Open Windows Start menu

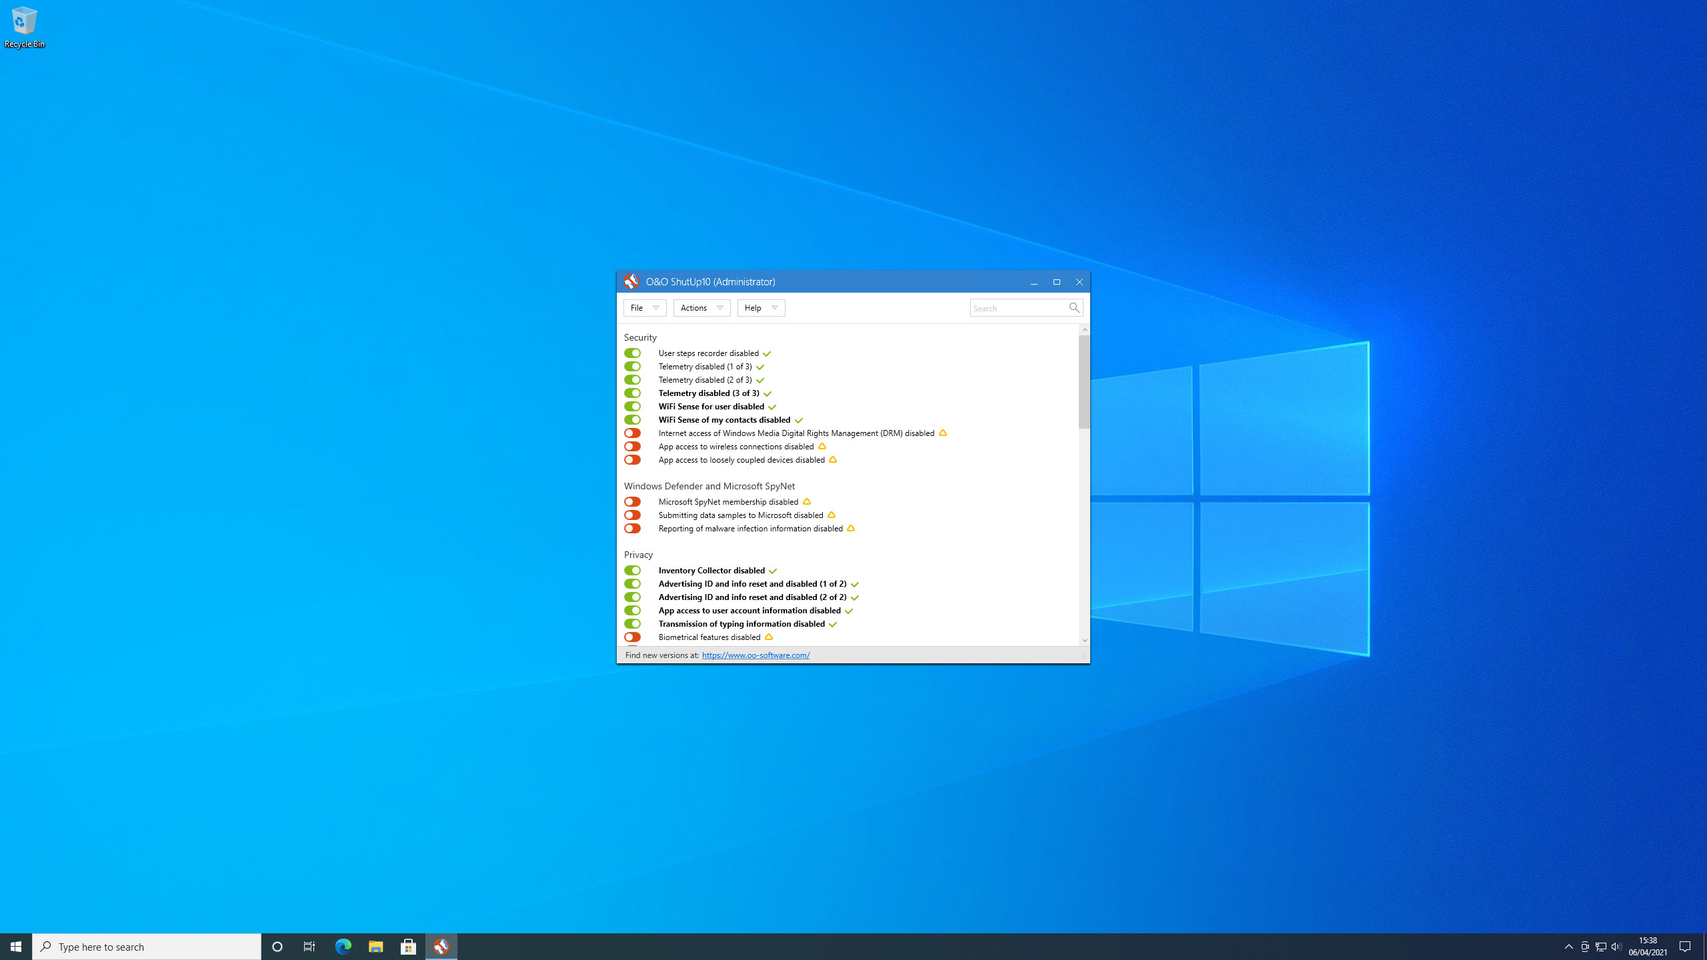pyautogui.click(x=16, y=947)
